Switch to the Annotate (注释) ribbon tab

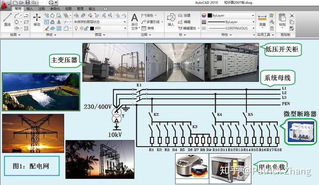42,9
